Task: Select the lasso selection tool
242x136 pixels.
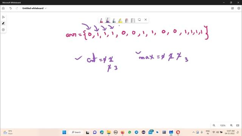Action: [139, 20]
